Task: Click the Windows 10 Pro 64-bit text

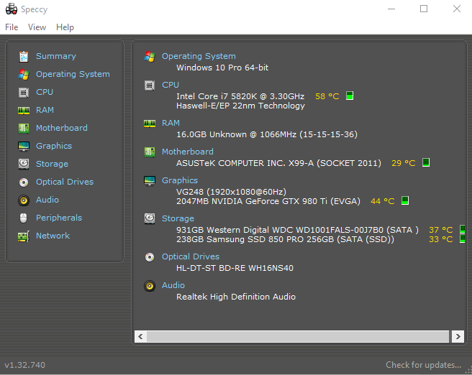Action: click(x=222, y=68)
